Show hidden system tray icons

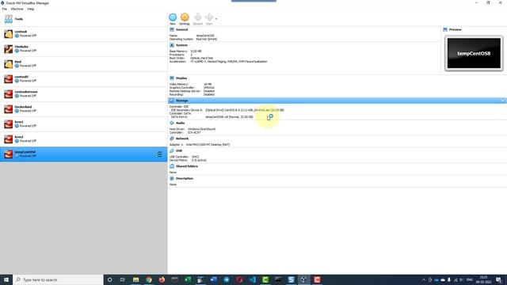coord(424,279)
